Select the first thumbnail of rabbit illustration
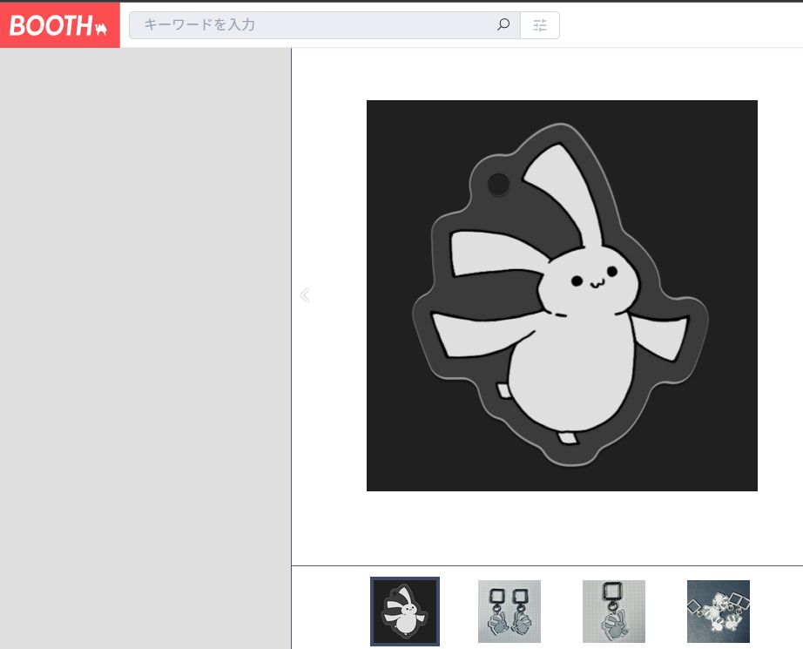This screenshot has height=649, width=803. (x=405, y=611)
